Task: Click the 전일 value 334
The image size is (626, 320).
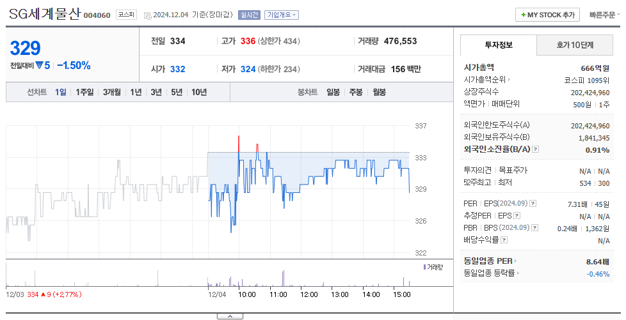Action: (x=178, y=41)
